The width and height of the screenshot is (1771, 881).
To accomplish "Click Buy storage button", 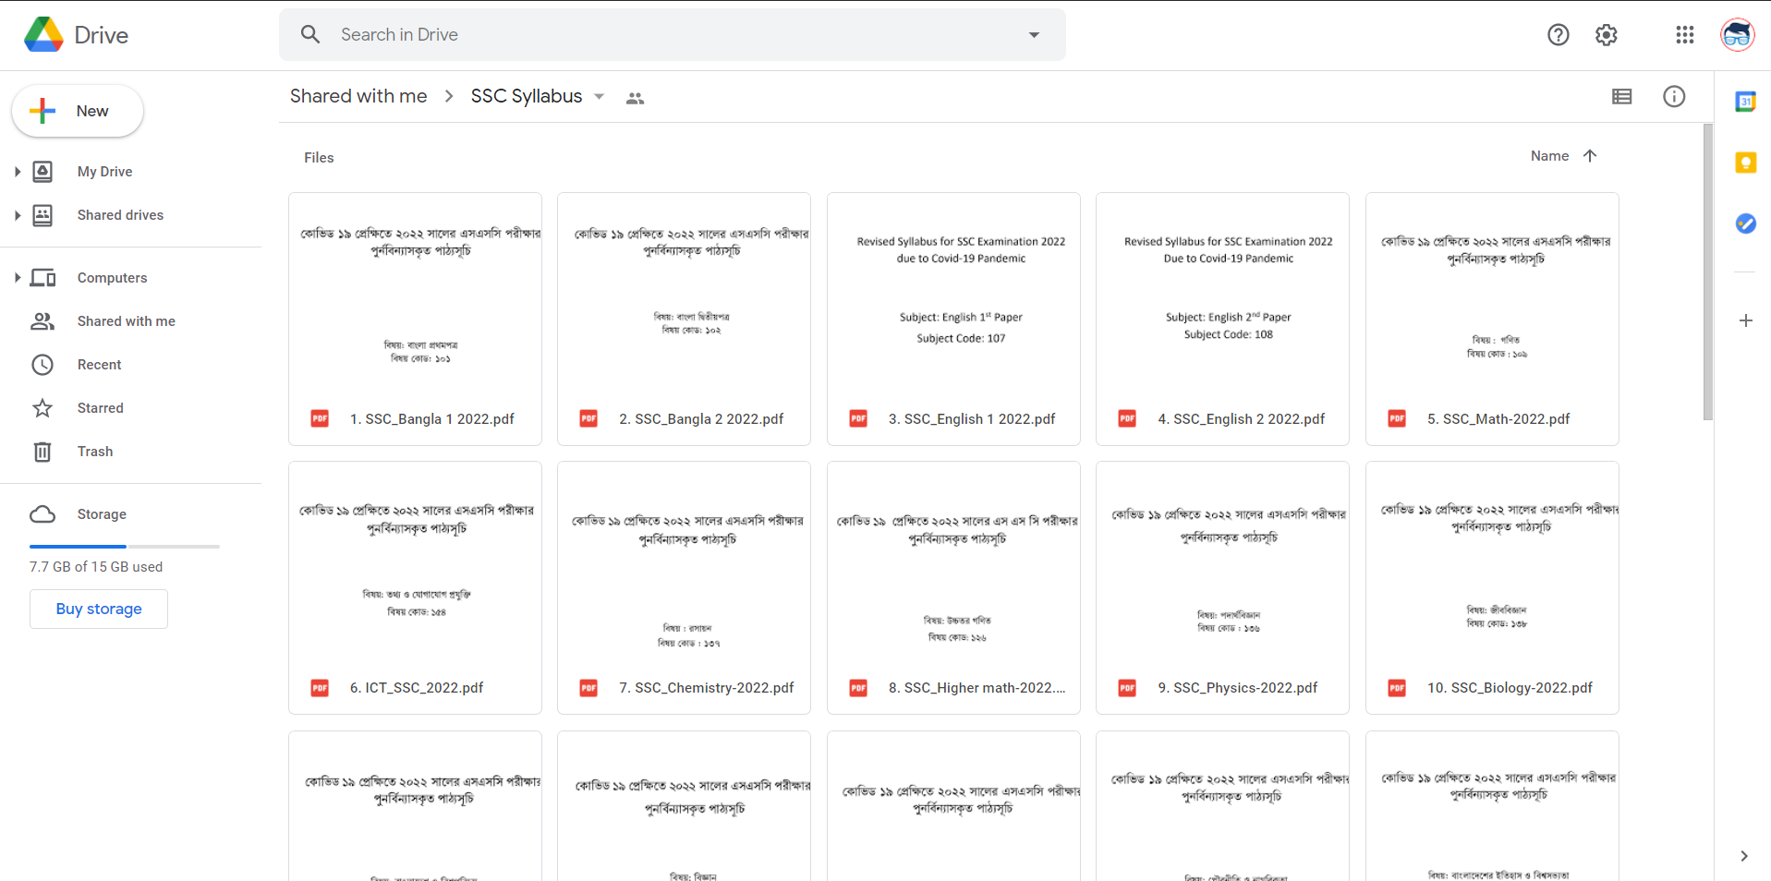I will point(99,609).
